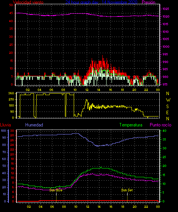Click '1000' on the pressure axis
Image resolution: width=178 pixels, height=212 pixels.
[x=166, y=47]
